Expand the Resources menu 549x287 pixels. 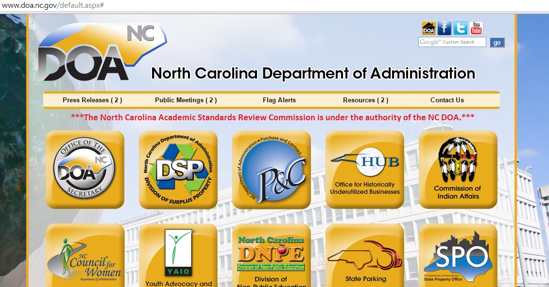tap(365, 100)
